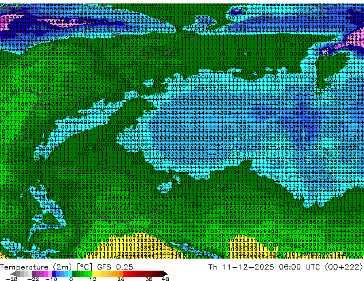Pick the dark blue segment of the color scale

[x=54, y=274]
